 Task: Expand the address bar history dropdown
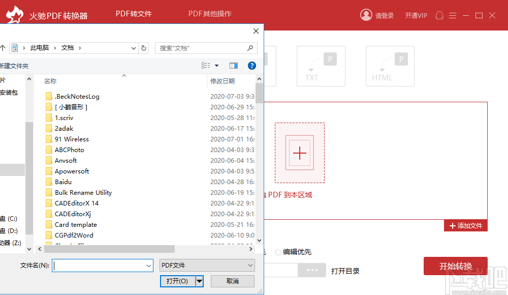pos(133,48)
